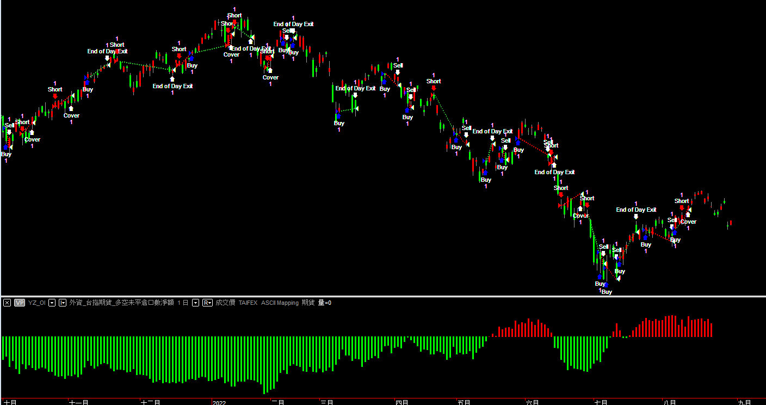Click the YZ_OI indicator name

[37, 303]
